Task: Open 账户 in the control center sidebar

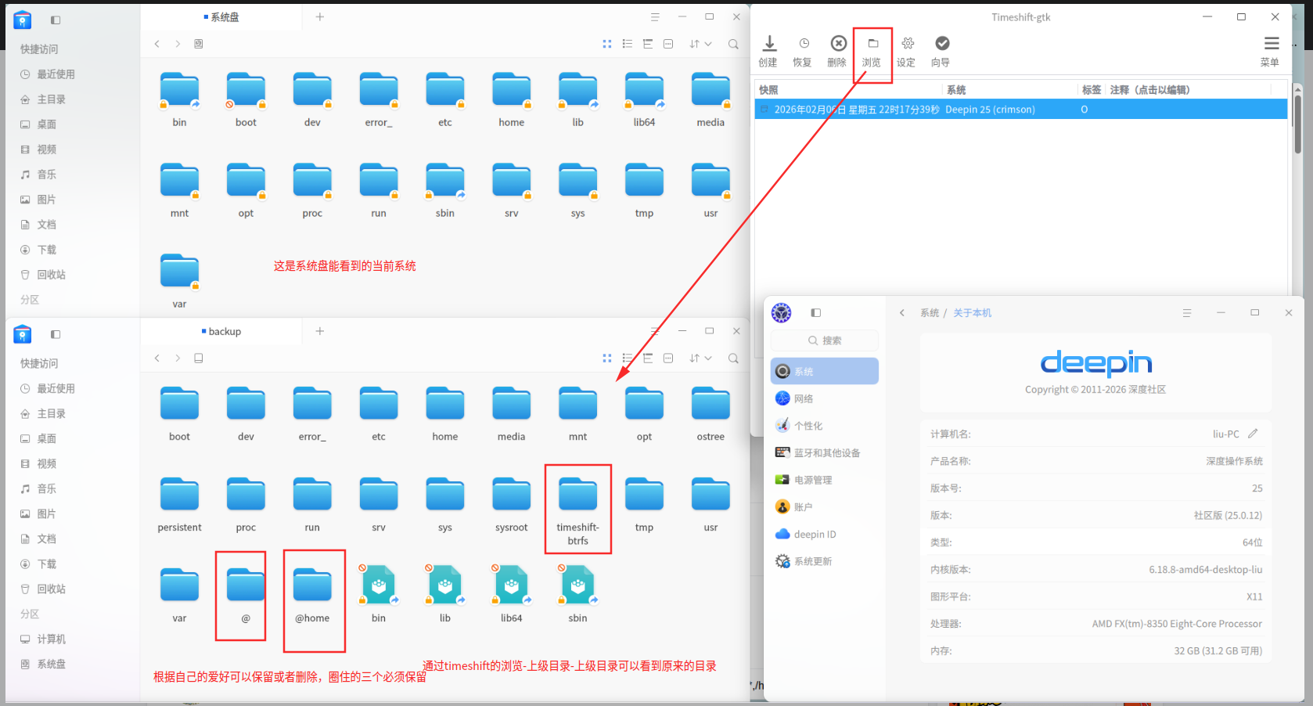Action: coord(825,507)
